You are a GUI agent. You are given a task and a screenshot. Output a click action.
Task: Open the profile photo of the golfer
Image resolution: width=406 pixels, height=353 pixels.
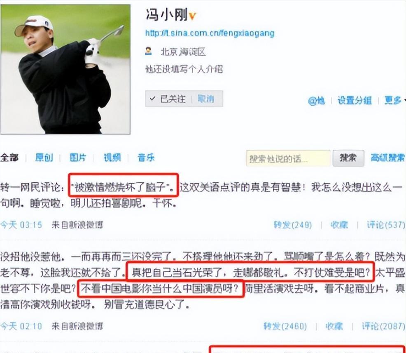click(65, 69)
